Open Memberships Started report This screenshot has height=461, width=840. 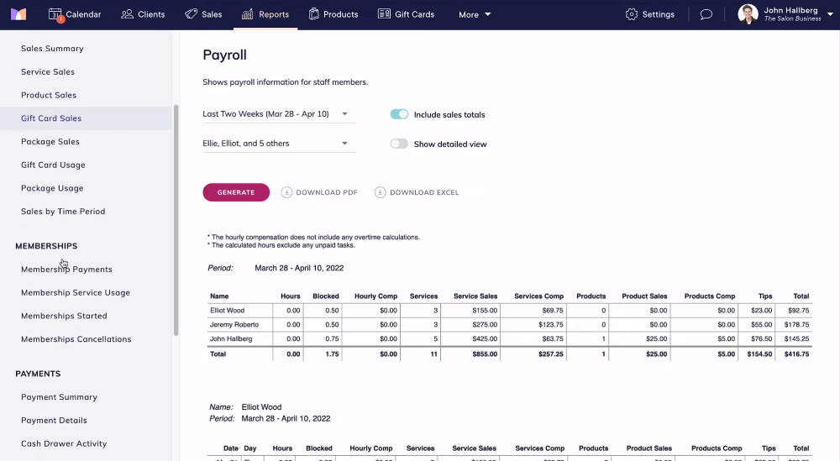point(64,316)
